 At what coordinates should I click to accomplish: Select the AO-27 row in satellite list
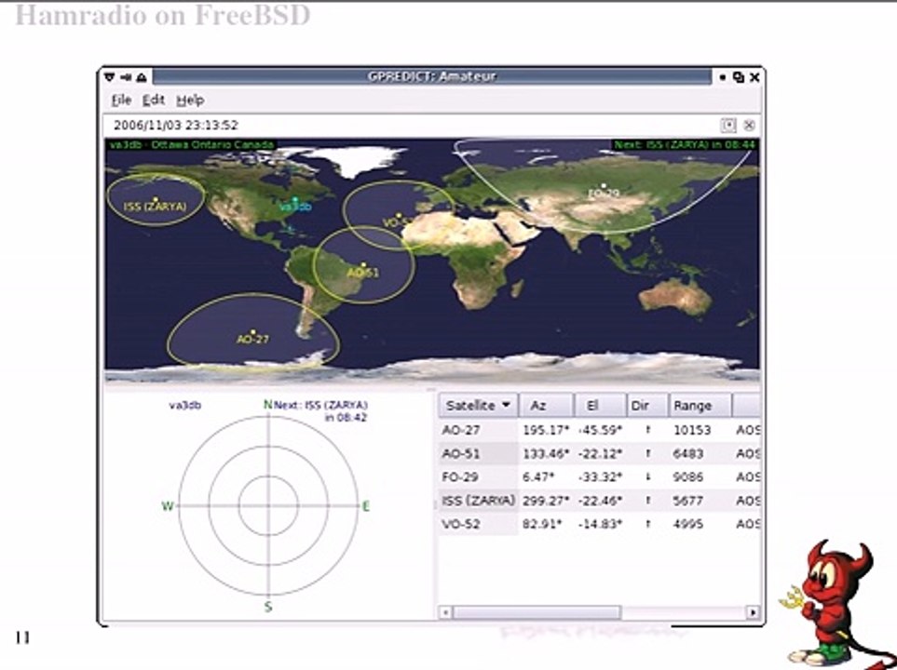[599, 430]
